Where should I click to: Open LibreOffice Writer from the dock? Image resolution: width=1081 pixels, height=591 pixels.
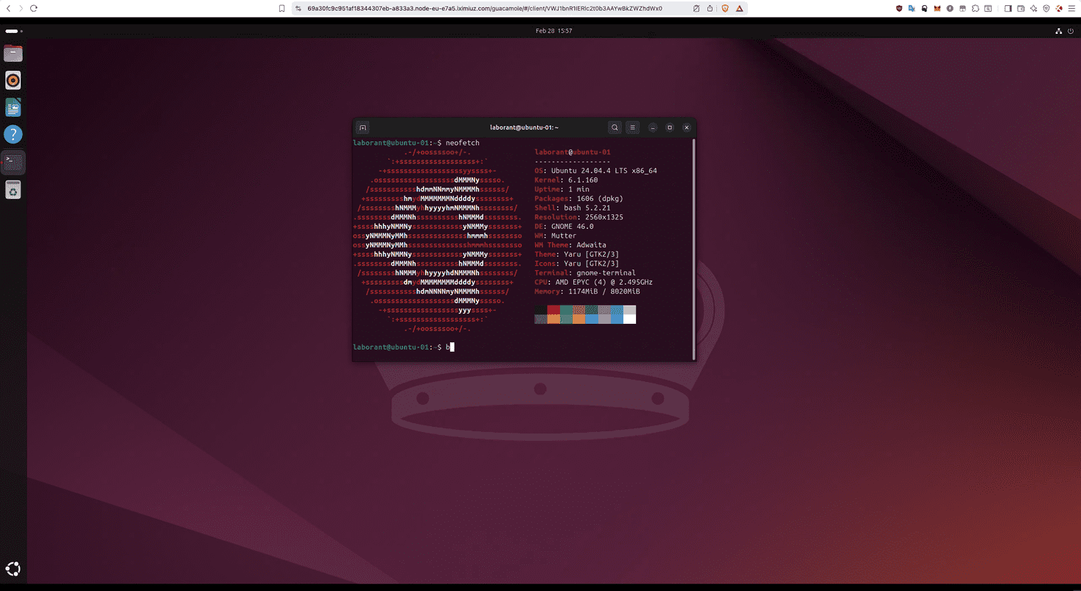pos(13,107)
